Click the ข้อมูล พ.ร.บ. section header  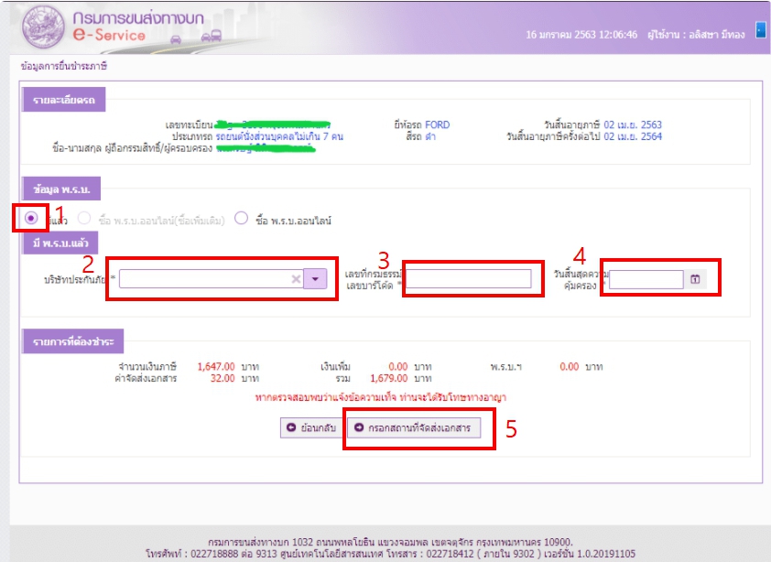pyautogui.click(x=61, y=189)
